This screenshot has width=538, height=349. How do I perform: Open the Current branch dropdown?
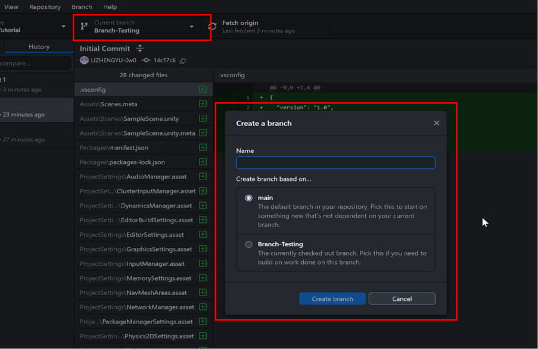(192, 26)
